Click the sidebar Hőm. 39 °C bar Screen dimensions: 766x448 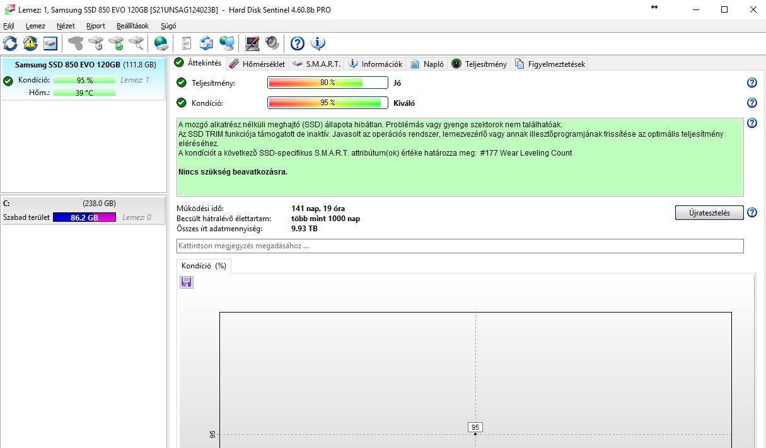click(84, 93)
